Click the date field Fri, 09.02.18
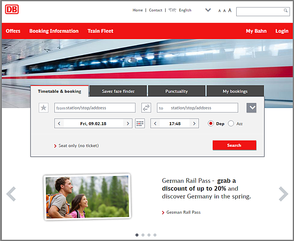This screenshot has height=241, width=294. pos(94,124)
